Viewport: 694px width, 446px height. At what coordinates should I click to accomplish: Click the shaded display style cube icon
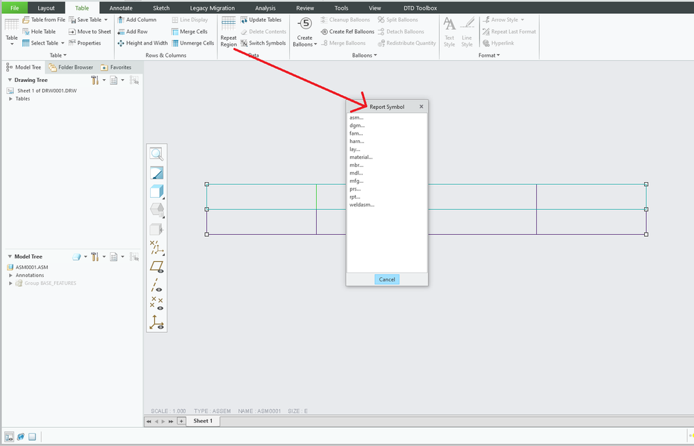point(157,192)
